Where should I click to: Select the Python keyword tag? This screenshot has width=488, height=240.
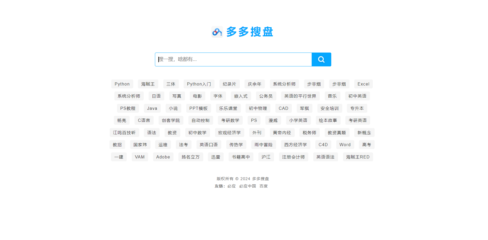pos(122,84)
